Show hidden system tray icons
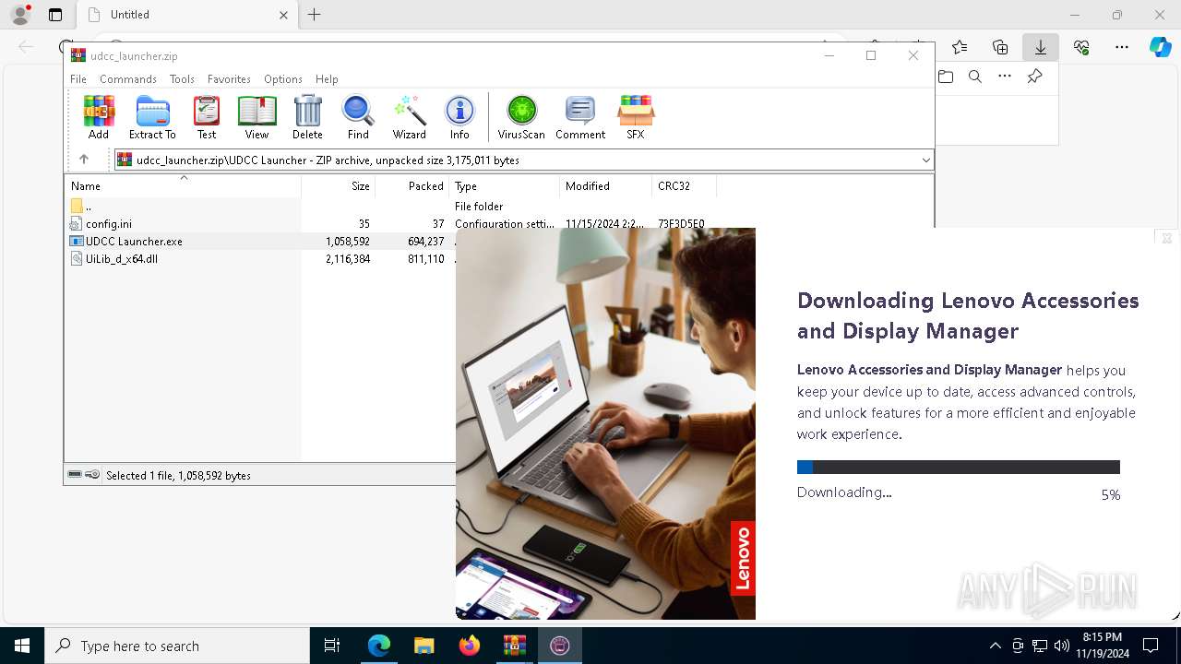Image resolution: width=1181 pixels, height=664 pixels. [x=995, y=646]
